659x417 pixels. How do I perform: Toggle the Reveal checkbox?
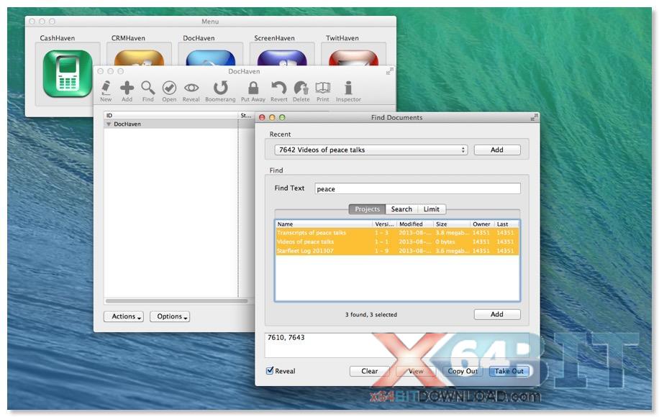pos(270,370)
